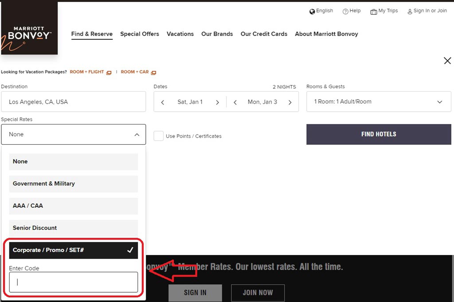Open the Vacations menu

click(180, 34)
